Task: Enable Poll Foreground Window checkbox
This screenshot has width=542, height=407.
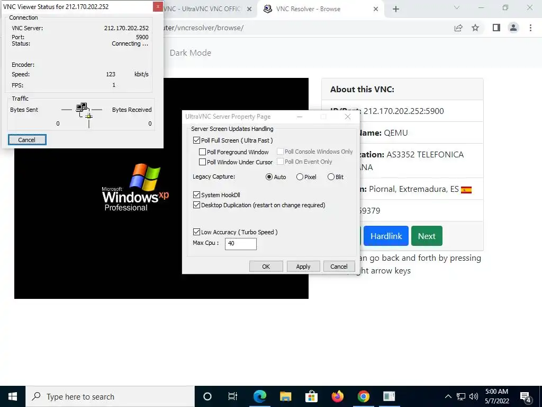Action: pos(202,152)
